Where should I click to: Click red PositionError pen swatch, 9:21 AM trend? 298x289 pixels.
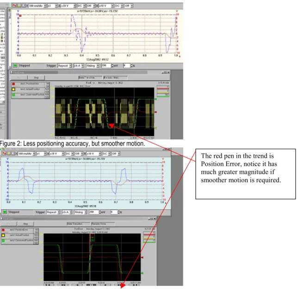(x=3, y=230)
